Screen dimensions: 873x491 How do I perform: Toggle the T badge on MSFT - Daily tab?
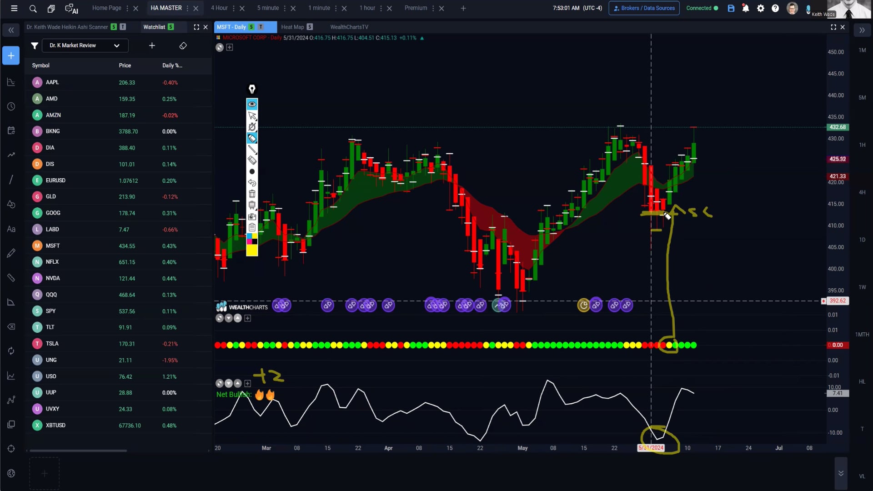pyautogui.click(x=261, y=27)
